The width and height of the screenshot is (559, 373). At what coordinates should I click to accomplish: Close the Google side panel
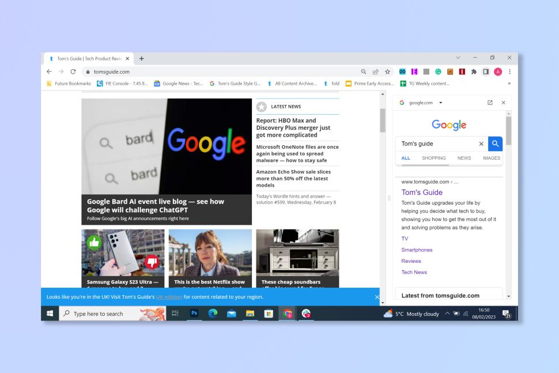[503, 103]
